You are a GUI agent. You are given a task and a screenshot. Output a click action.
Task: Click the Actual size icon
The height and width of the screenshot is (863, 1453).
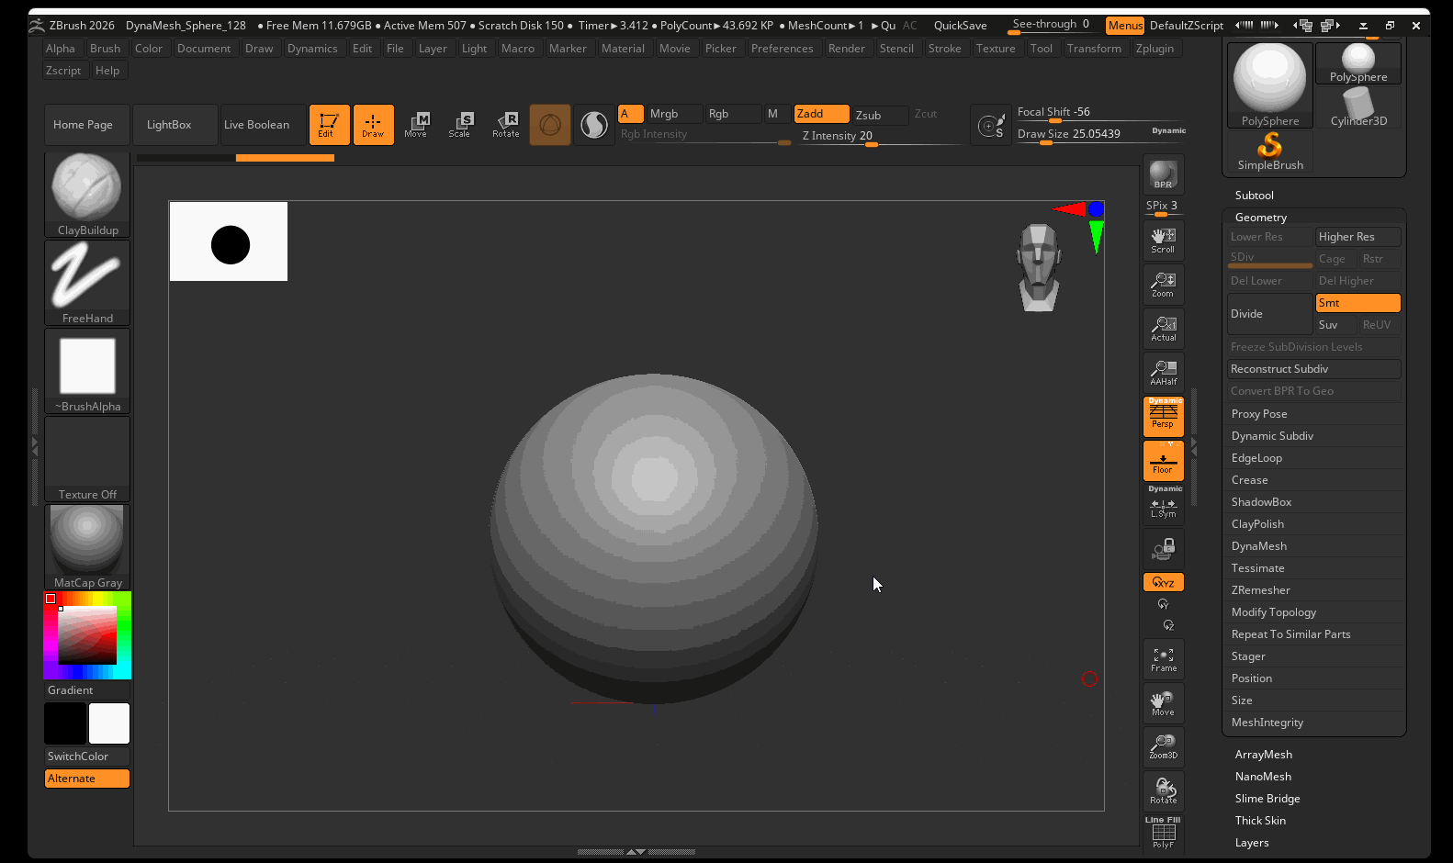coord(1163,329)
